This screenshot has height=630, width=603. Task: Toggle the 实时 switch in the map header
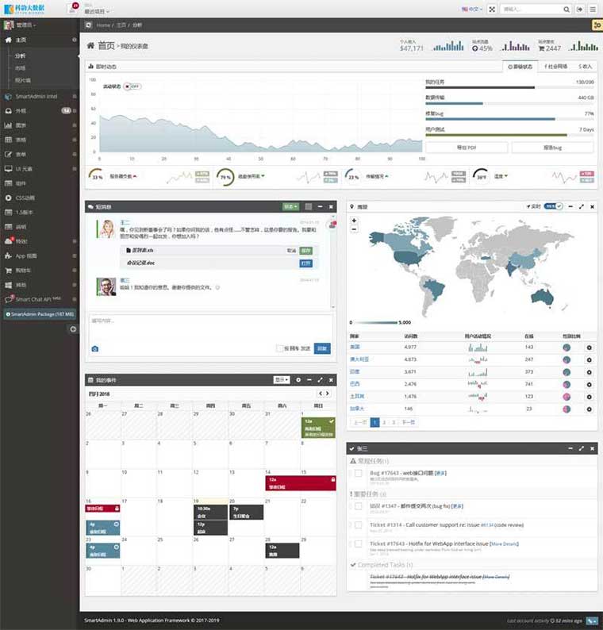point(553,206)
